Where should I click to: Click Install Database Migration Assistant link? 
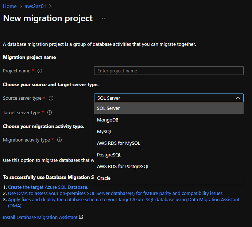click(x=40, y=217)
